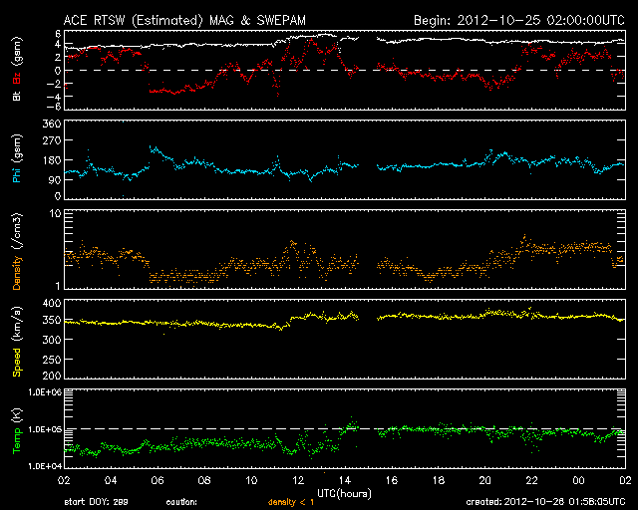Click the 1.0E+04 temperature tick label
The image size is (638, 510).
[x=45, y=466]
